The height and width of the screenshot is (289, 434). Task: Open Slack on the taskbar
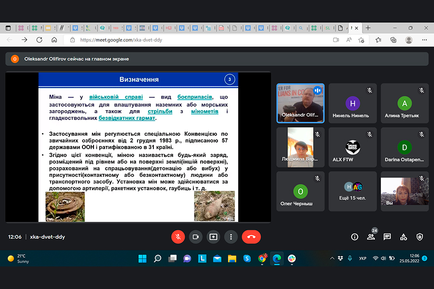(292, 259)
